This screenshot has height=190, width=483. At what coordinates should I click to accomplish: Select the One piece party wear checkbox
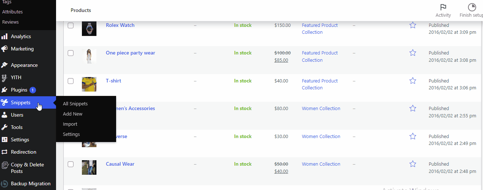(x=71, y=53)
